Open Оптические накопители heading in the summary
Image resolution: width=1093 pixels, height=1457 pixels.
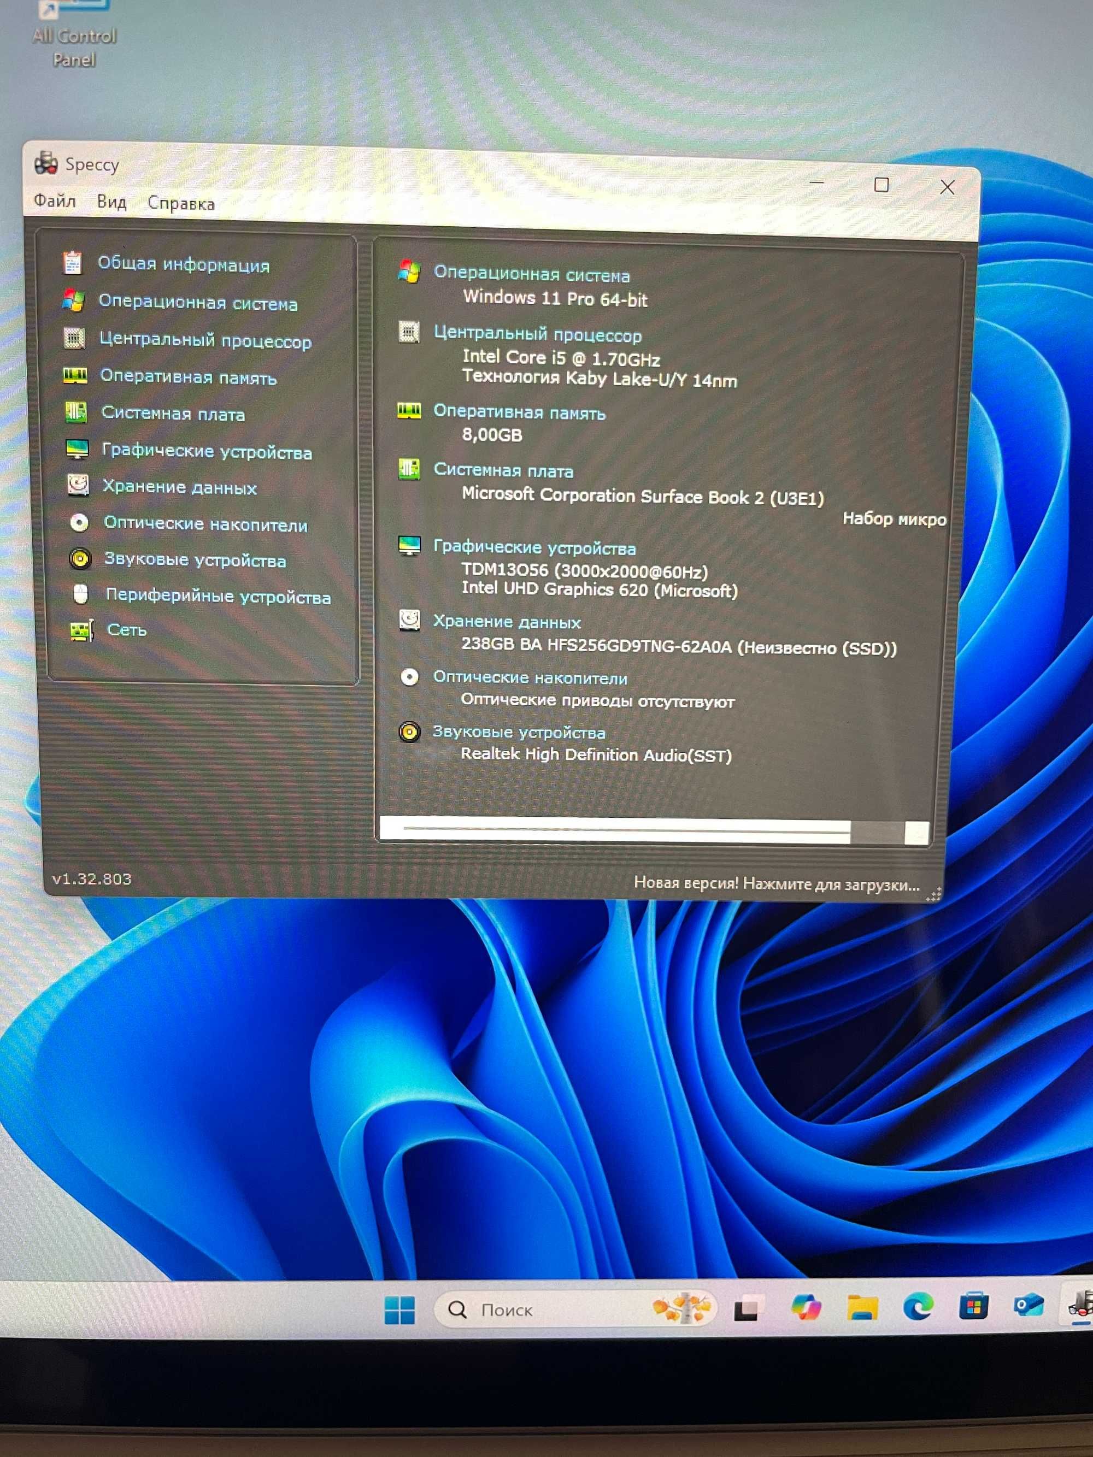pyautogui.click(x=530, y=677)
